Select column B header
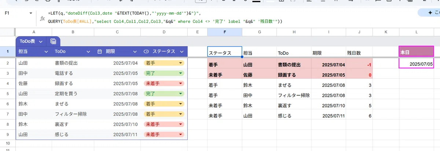This screenshot has height=151, width=440. [x=73, y=33]
